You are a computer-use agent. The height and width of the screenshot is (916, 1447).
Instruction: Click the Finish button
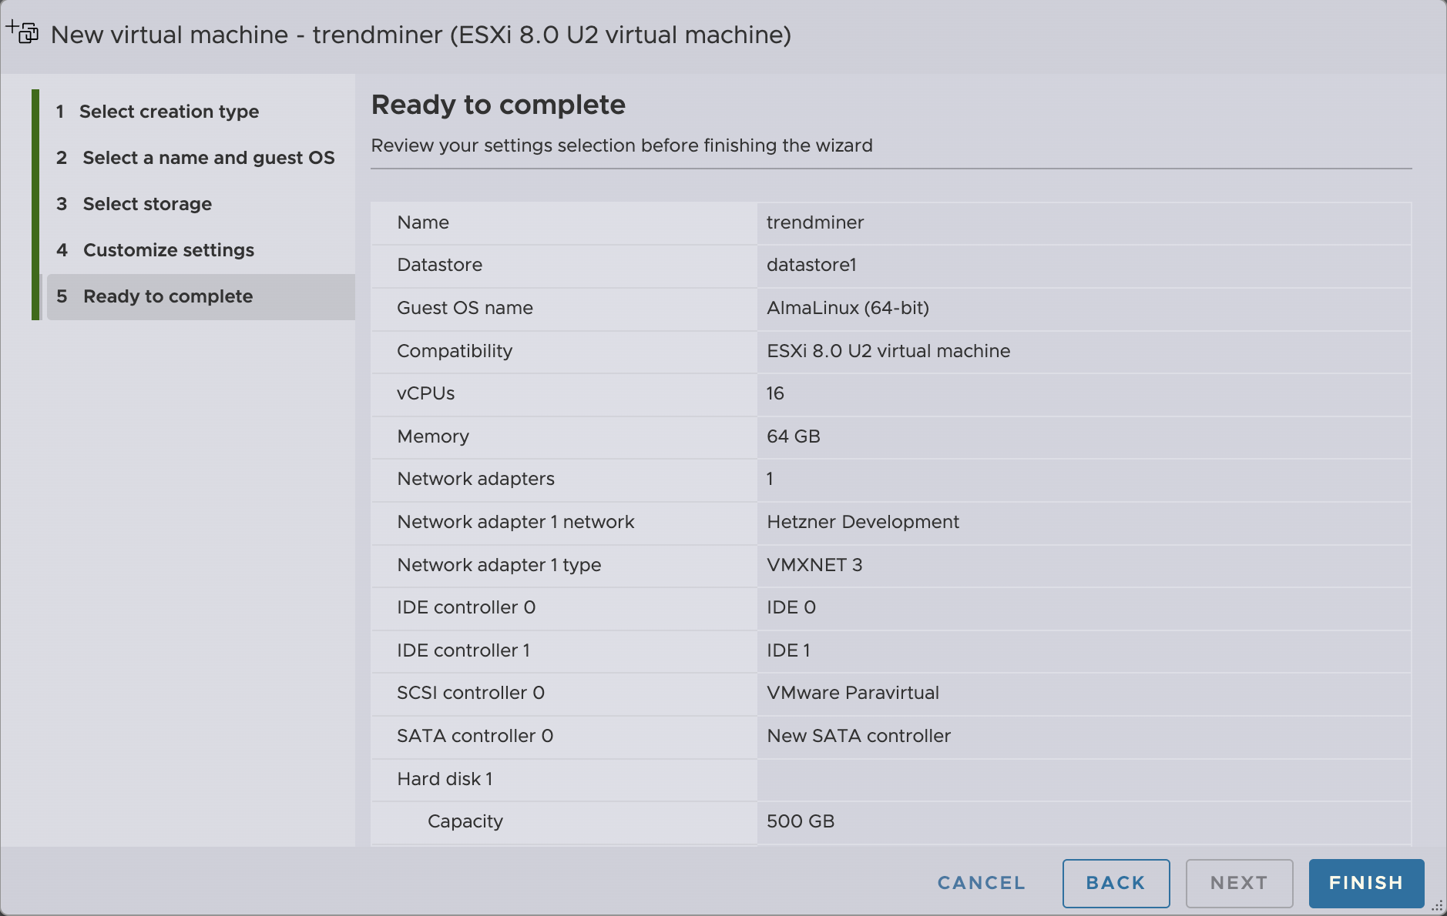[x=1365, y=883]
